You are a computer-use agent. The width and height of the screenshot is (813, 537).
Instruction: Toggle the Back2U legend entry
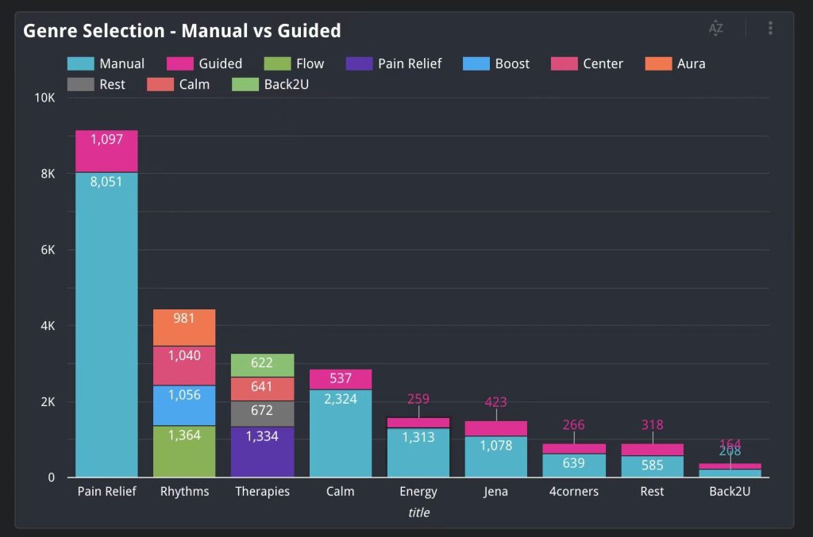click(270, 84)
